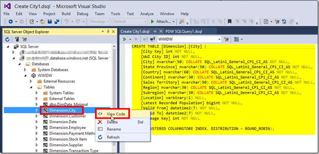Image resolution: width=319 pixels, height=154 pixels.
Task: Click the New Project toolbar icon
Action: [x=32, y=22]
